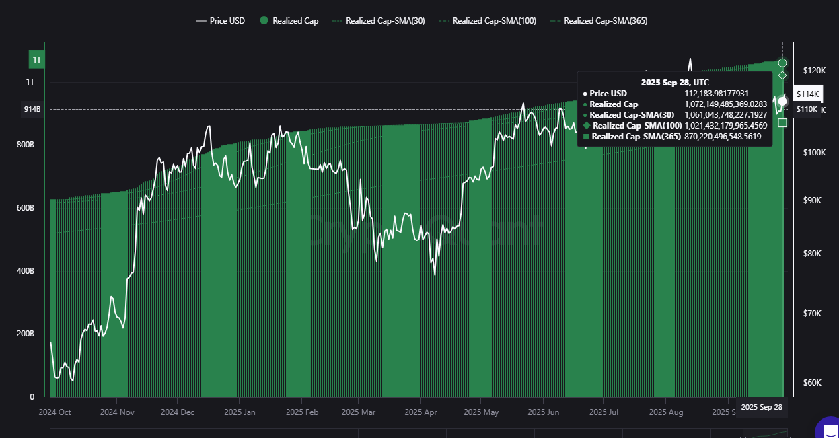Click the green square SMA(365) marker on crosshair

click(782, 122)
